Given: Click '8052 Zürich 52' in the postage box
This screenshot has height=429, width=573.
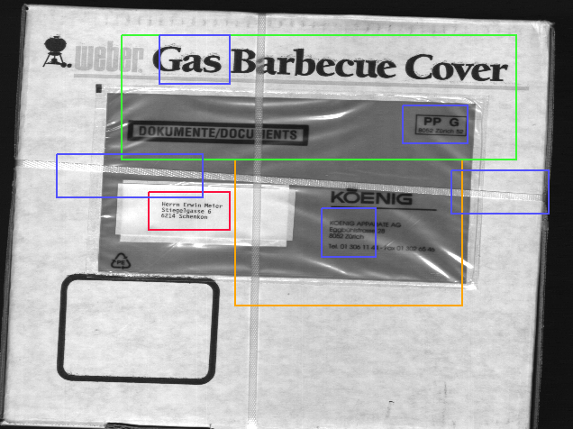Looking at the screenshot, I should pyautogui.click(x=441, y=131).
